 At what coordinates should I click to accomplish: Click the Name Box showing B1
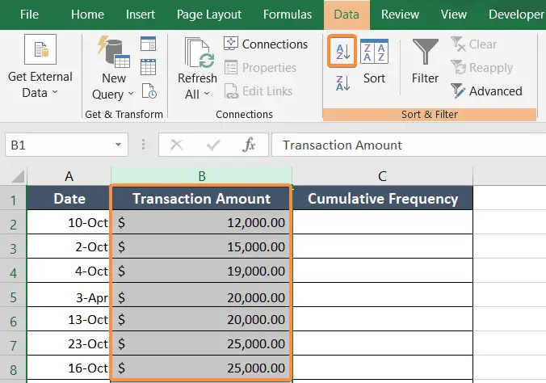[x=66, y=145]
